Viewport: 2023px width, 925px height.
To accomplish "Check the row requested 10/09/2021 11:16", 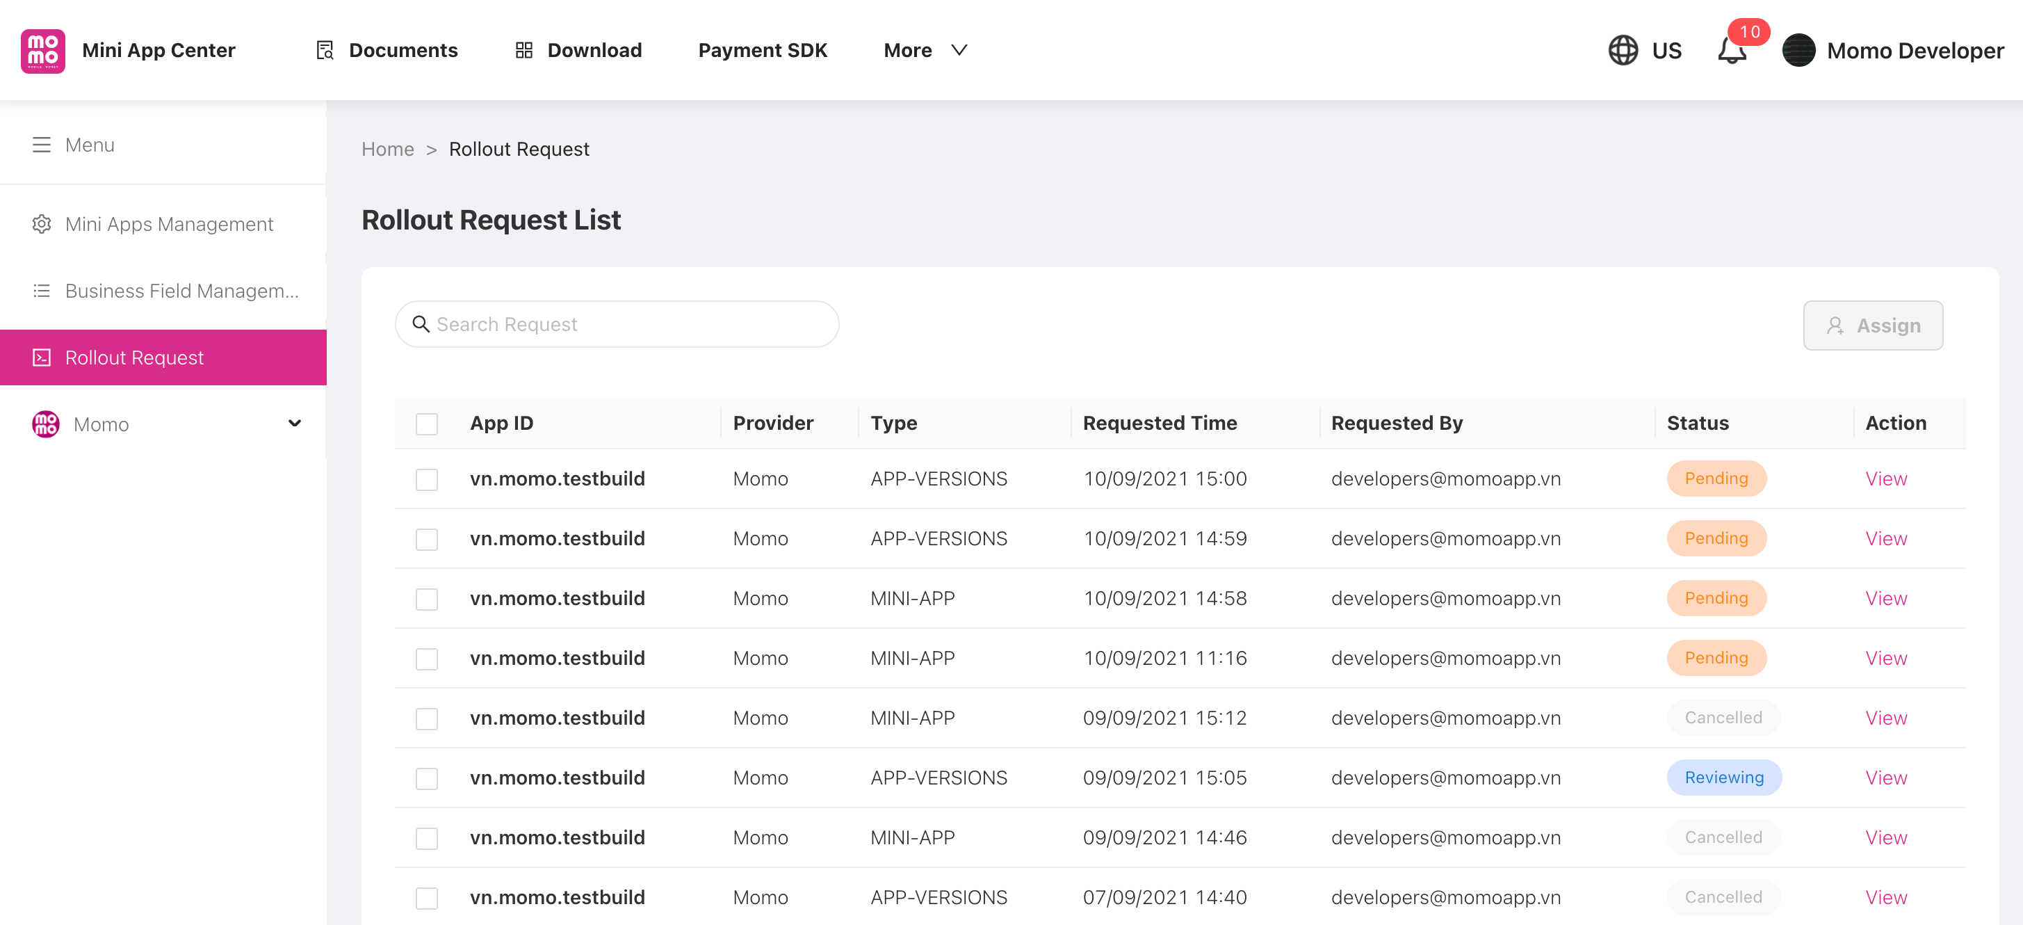I will pyautogui.click(x=426, y=659).
